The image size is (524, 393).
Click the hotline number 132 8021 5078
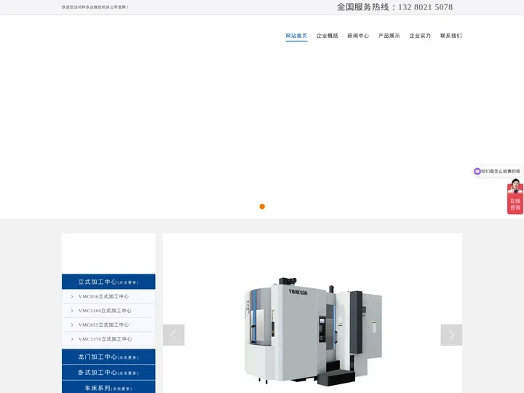426,7
